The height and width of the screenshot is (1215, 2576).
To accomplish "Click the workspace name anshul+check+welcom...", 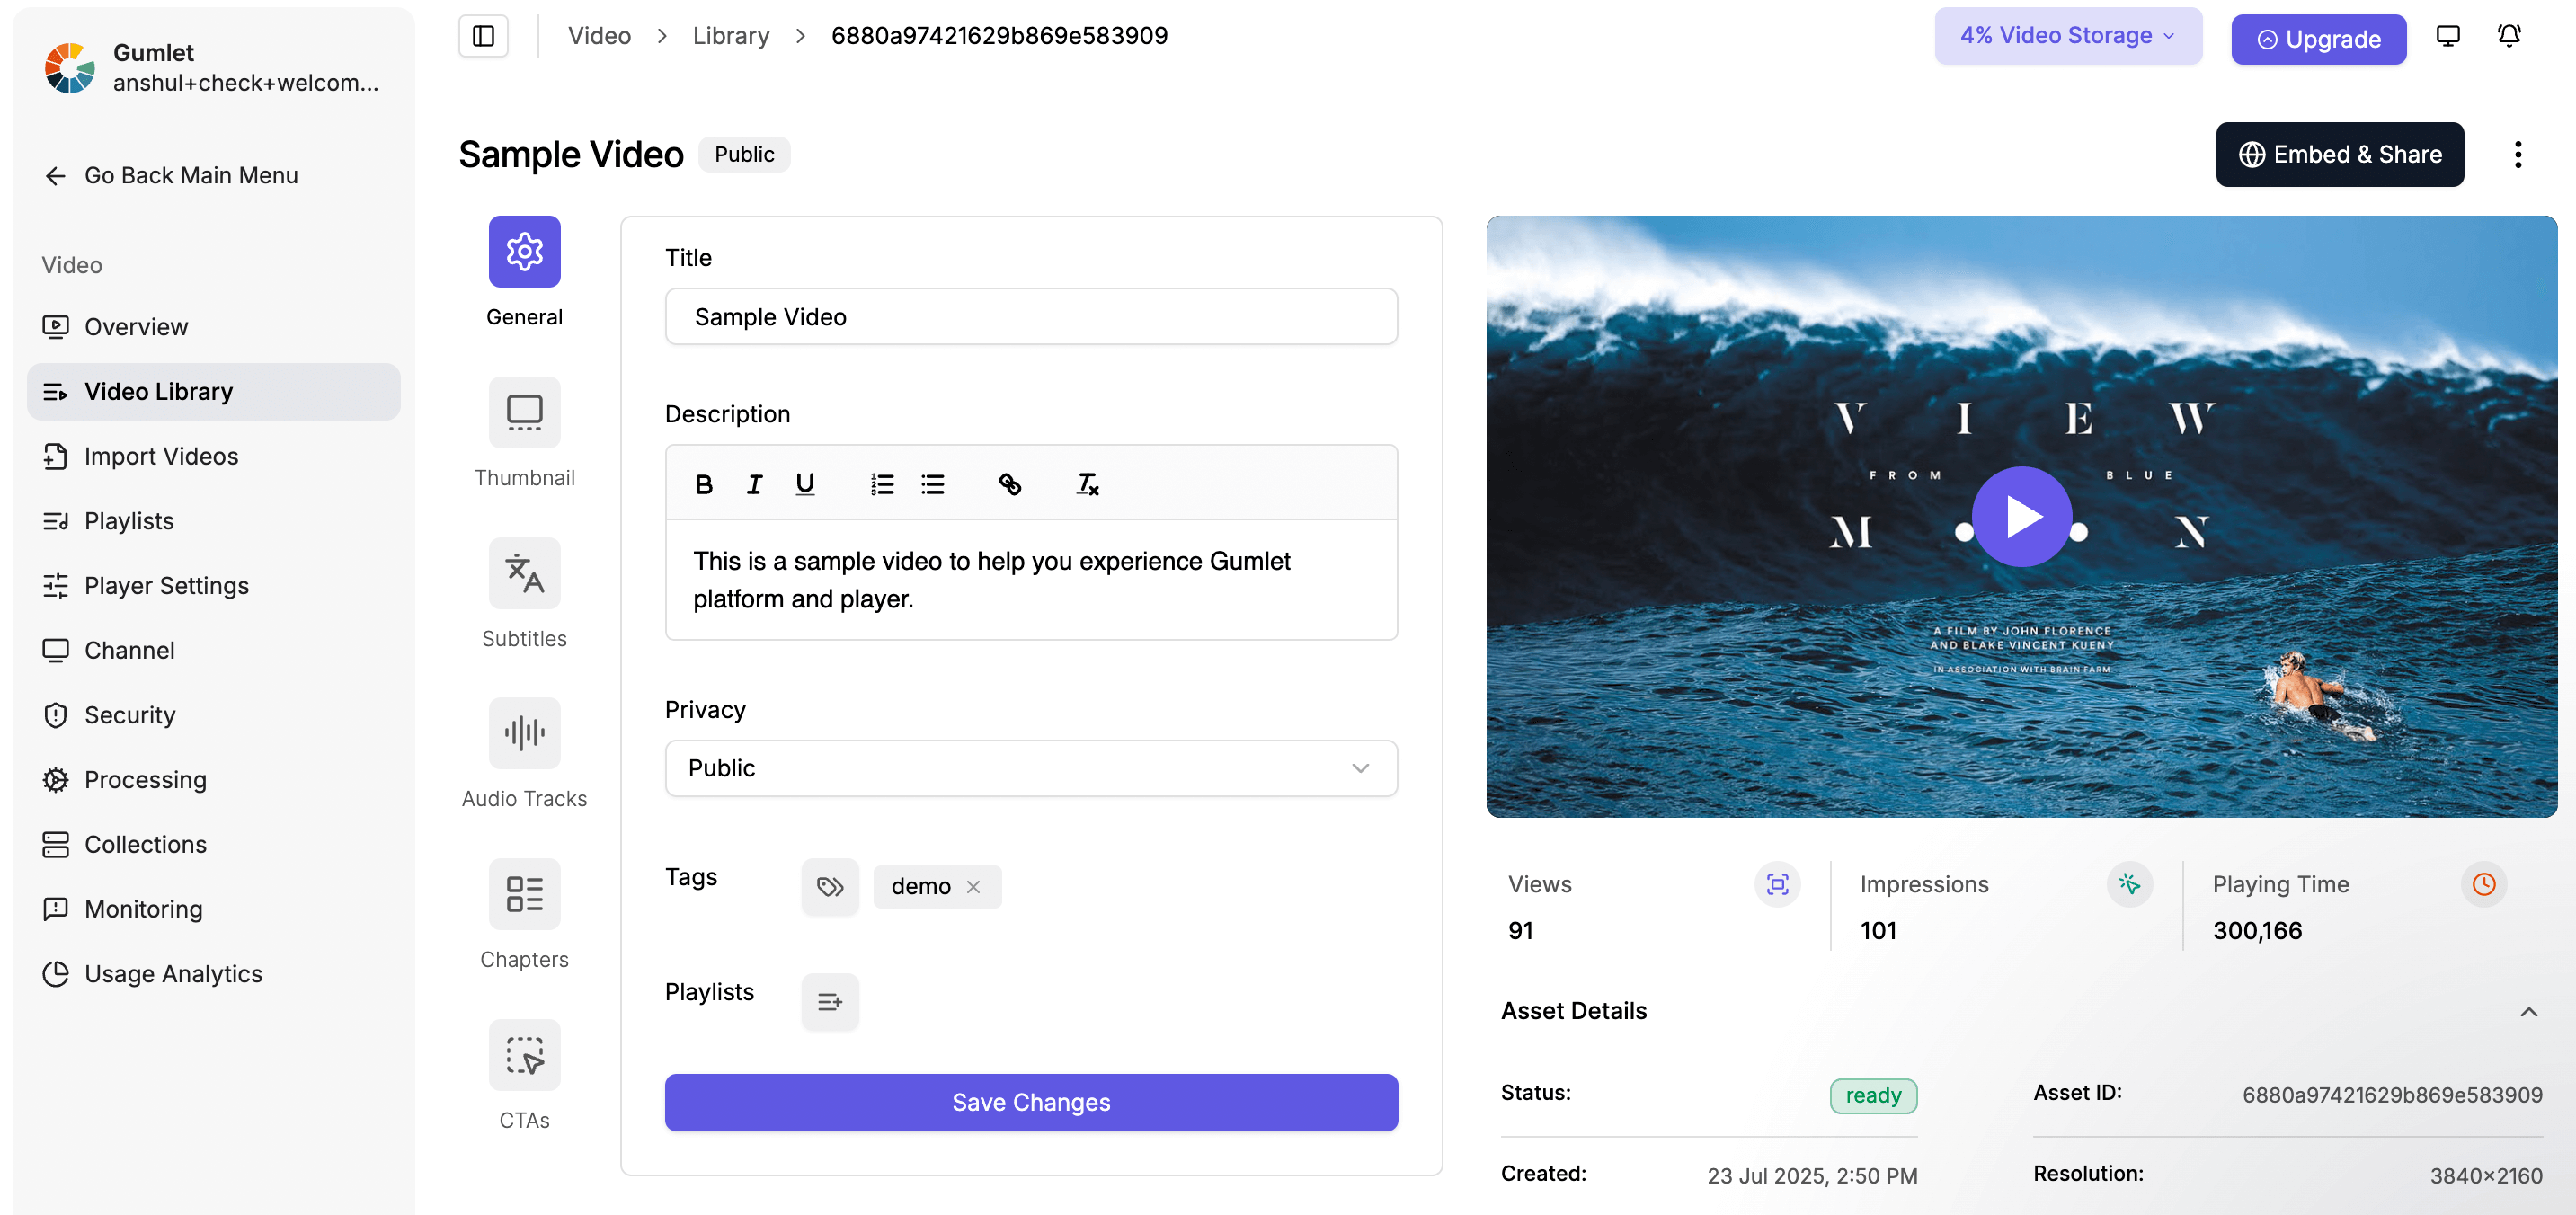I will pyautogui.click(x=246, y=83).
